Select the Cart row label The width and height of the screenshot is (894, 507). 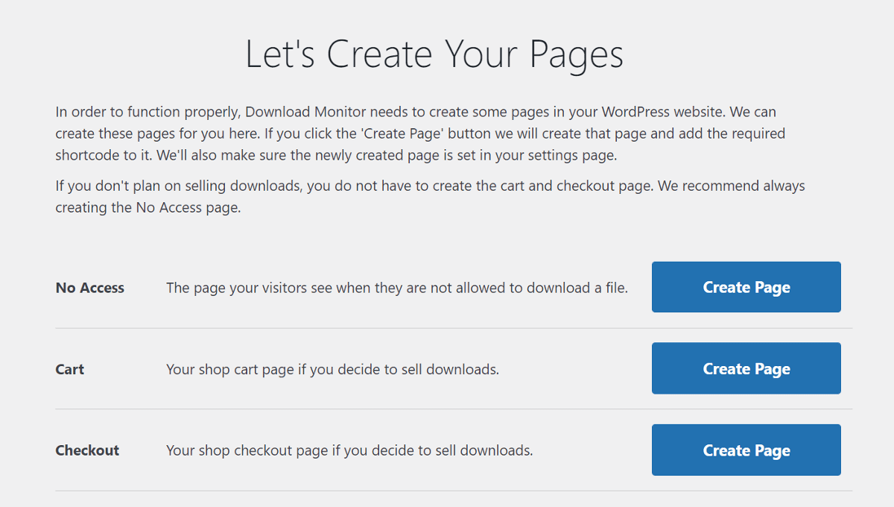pyautogui.click(x=69, y=368)
